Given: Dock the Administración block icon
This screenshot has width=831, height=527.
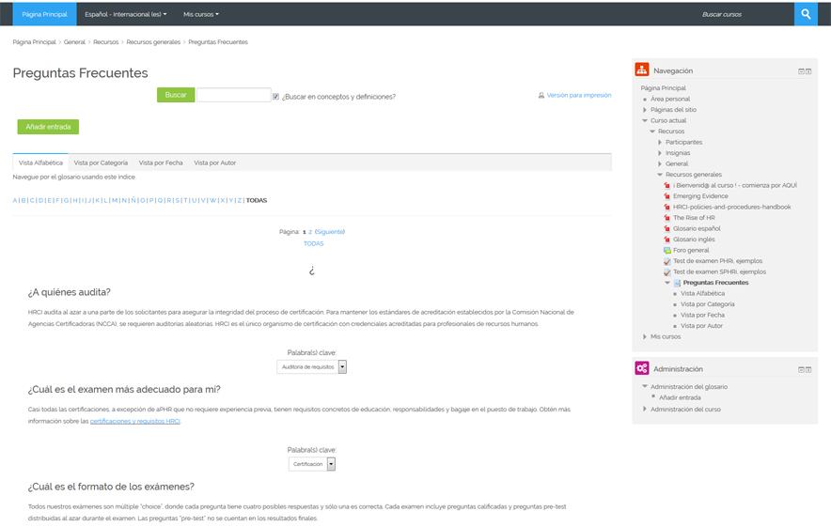Looking at the screenshot, I should (808, 370).
